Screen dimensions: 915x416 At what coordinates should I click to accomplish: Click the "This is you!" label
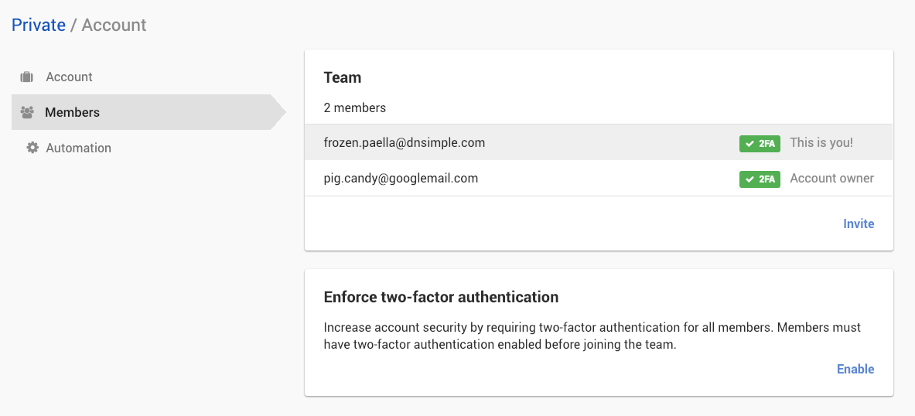coord(821,143)
